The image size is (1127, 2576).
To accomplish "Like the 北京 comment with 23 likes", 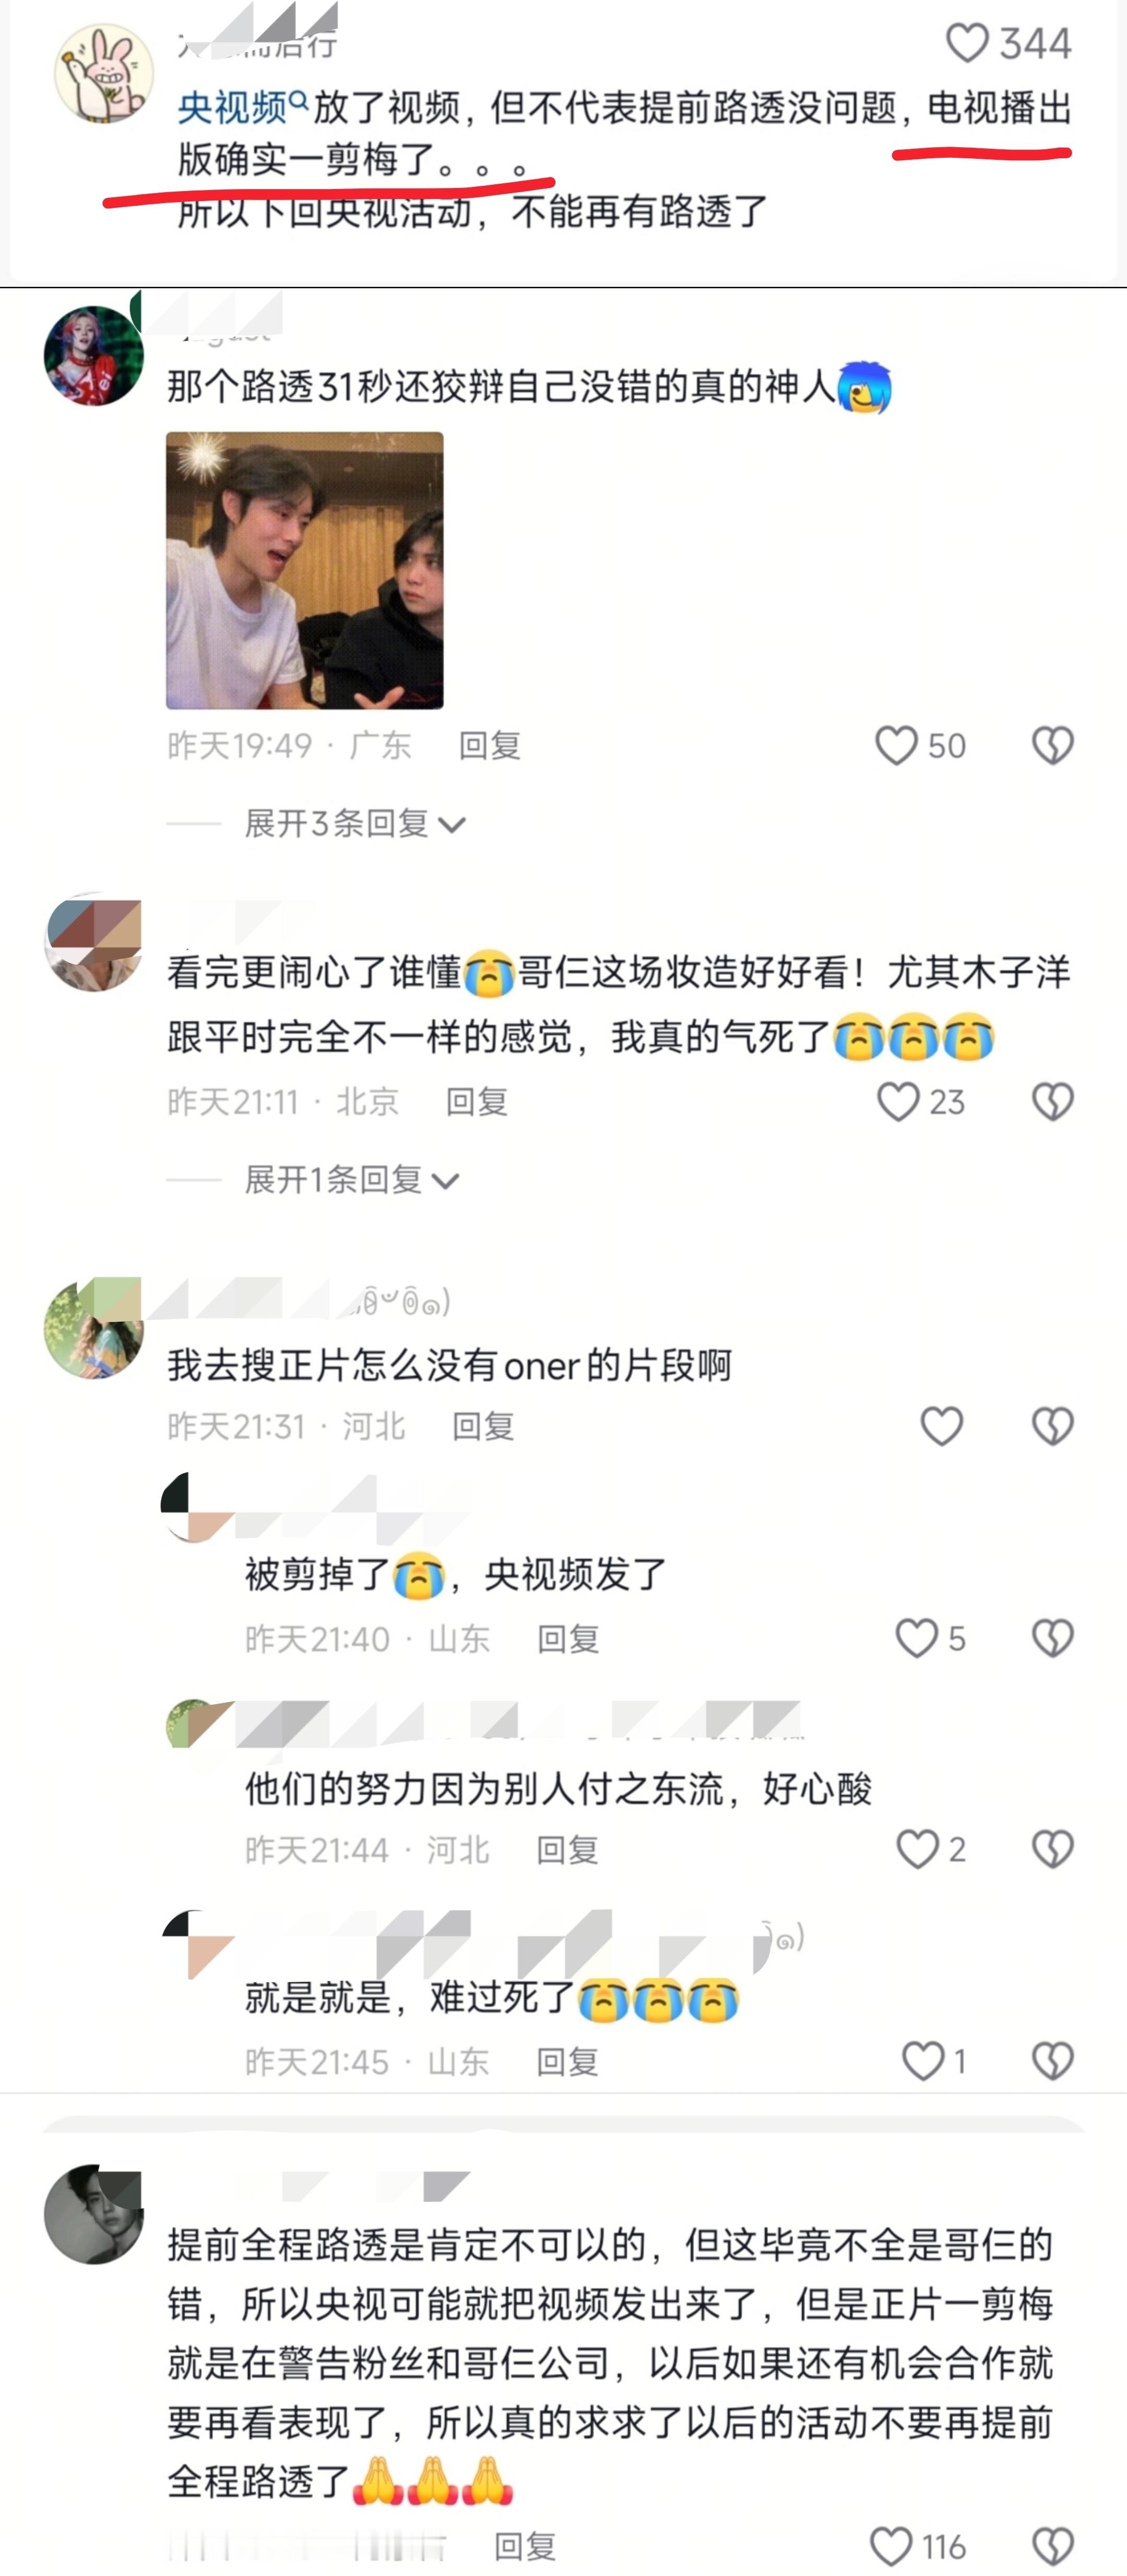I will tap(897, 1101).
